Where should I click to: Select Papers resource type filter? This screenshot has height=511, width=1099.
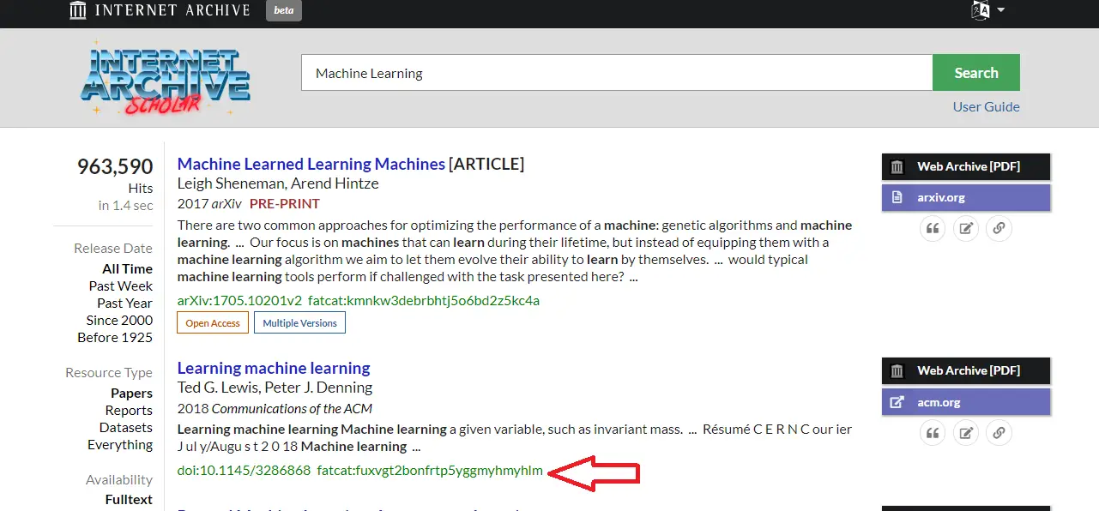coord(131,393)
